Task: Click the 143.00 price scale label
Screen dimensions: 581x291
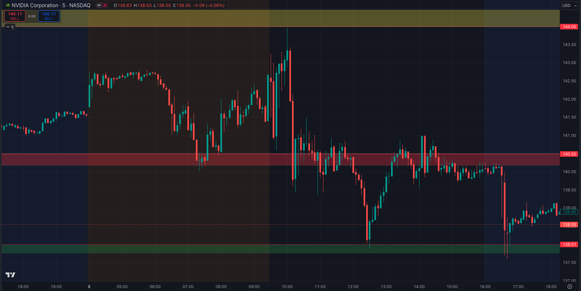Action: (x=568, y=63)
